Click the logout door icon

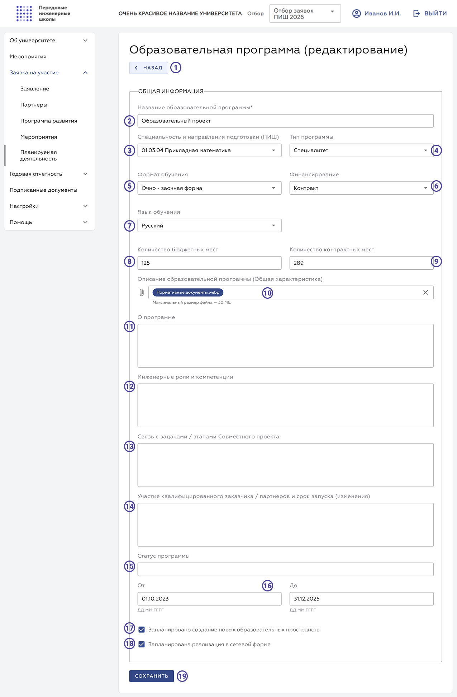point(416,14)
